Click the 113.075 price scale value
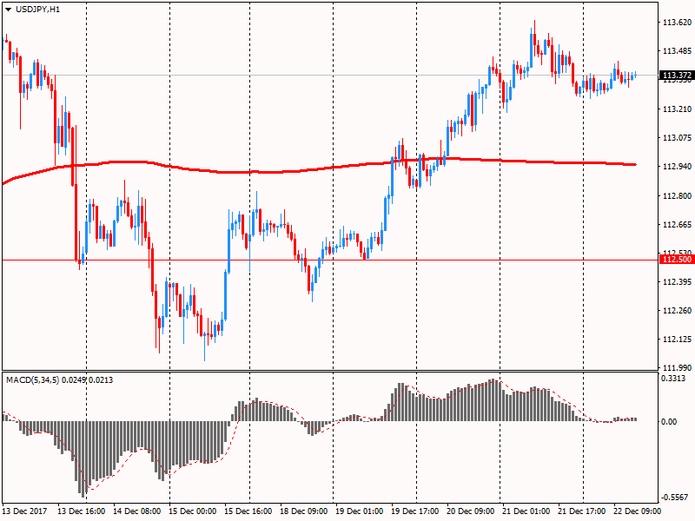 point(677,138)
